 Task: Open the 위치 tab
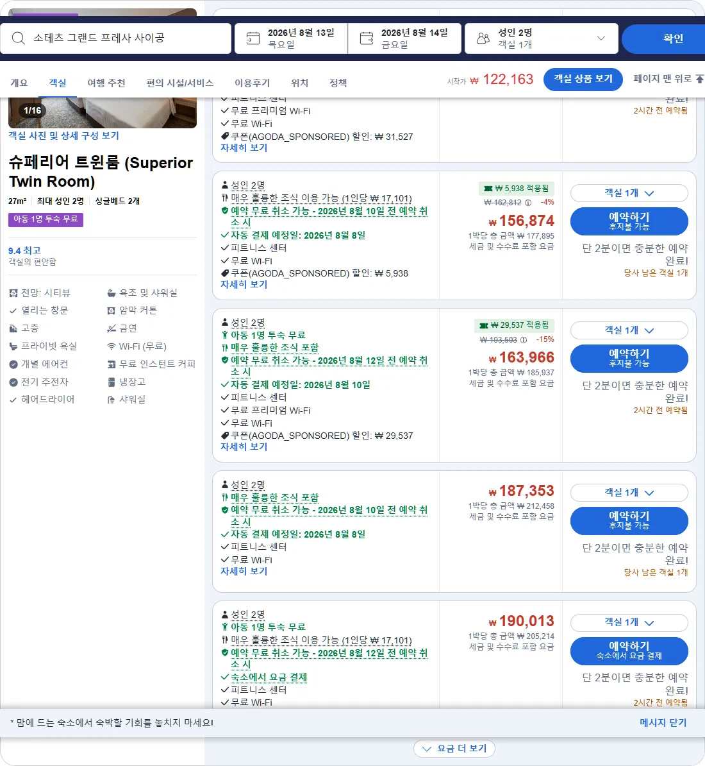pyautogui.click(x=299, y=83)
